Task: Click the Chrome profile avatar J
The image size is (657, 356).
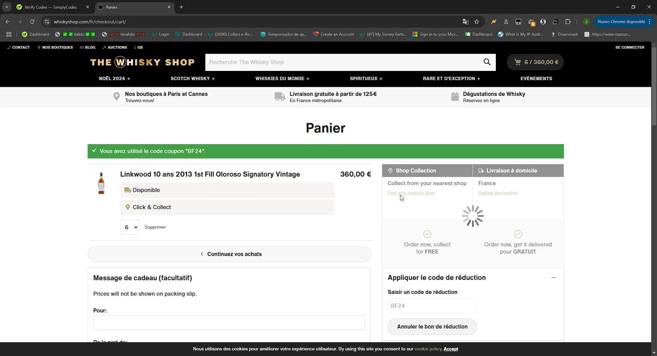Action: [x=586, y=21]
